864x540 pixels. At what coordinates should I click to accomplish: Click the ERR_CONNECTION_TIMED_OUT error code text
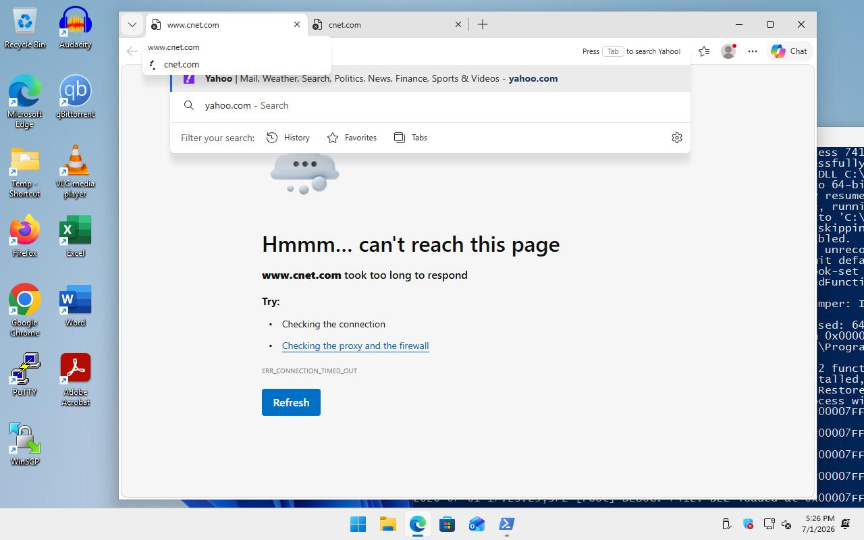(x=309, y=371)
